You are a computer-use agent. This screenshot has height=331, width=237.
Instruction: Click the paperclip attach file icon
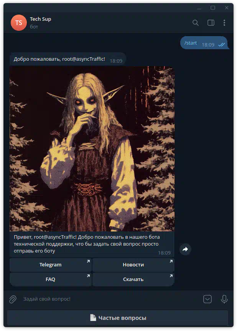[x=13, y=299]
